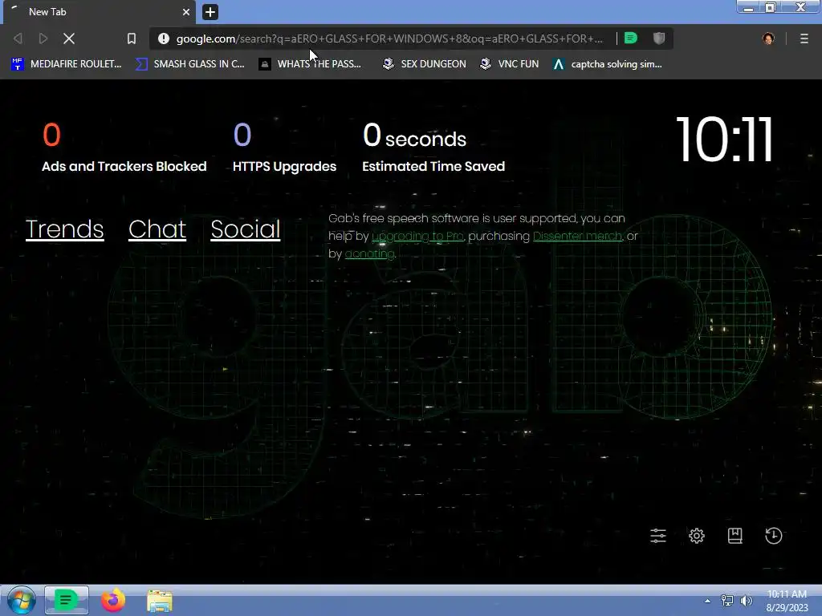Open Windows Explorer from the taskbar

[x=160, y=602]
